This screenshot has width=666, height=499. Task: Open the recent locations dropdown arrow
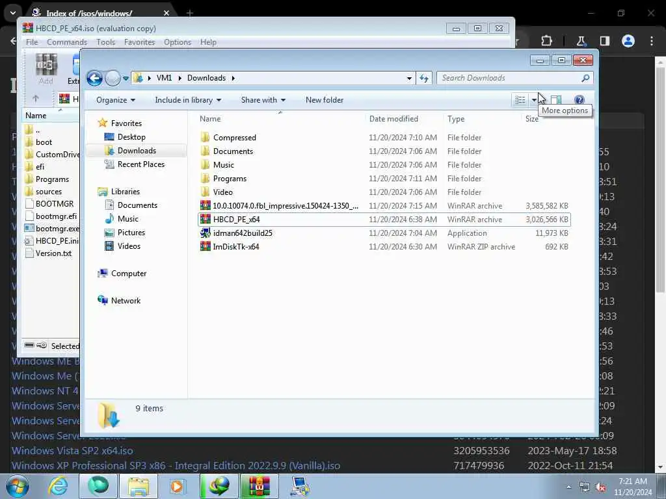click(x=126, y=79)
